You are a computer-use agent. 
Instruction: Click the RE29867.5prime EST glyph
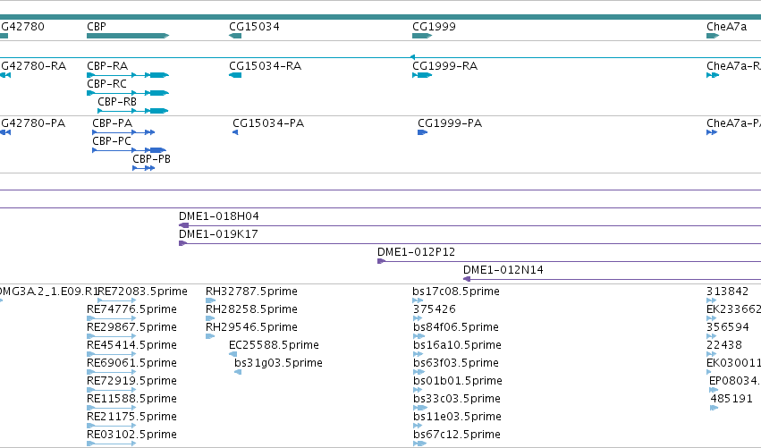pyautogui.click(x=111, y=336)
